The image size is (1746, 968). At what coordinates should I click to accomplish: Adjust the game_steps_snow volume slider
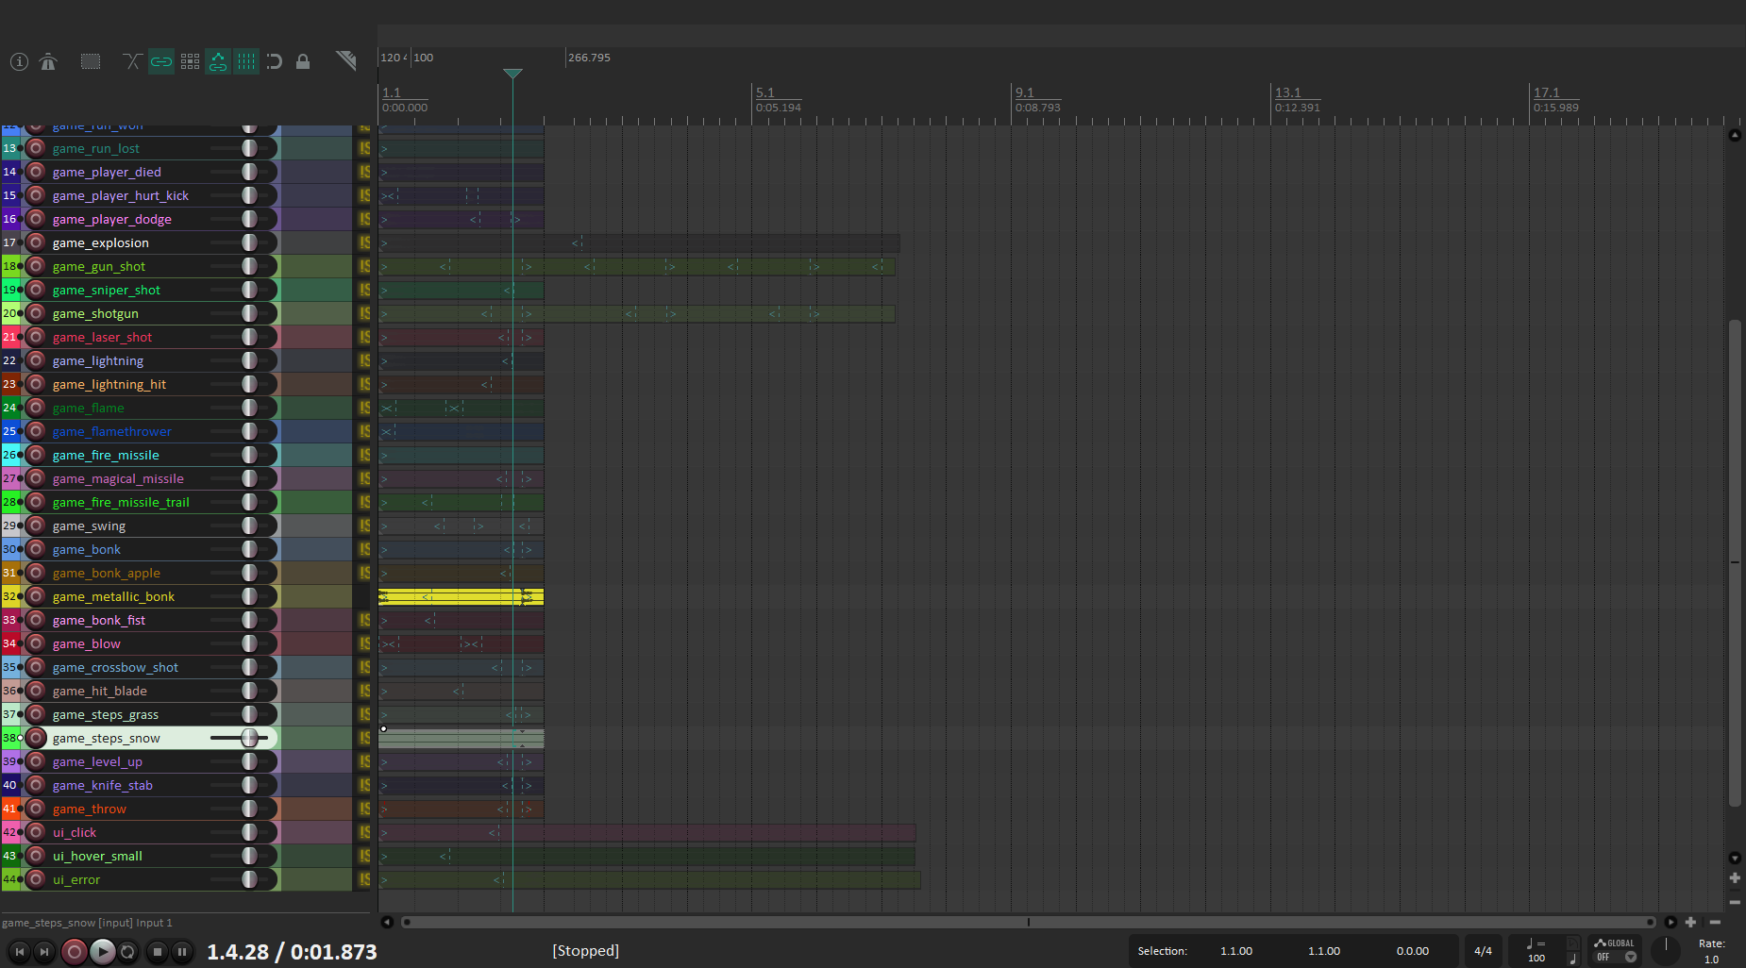[248, 738]
